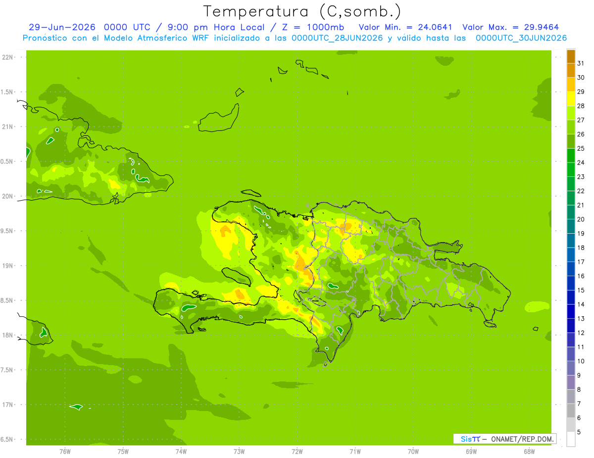The width and height of the screenshot is (594, 458).
Task: Click the legend value "5"
Action: coord(579,432)
